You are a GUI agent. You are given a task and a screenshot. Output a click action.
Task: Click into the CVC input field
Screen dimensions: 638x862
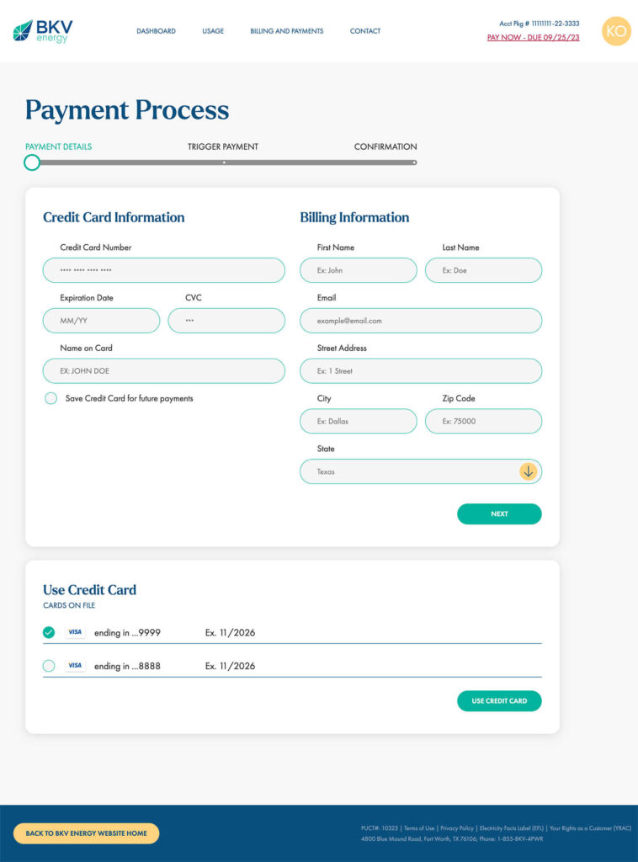tap(226, 321)
